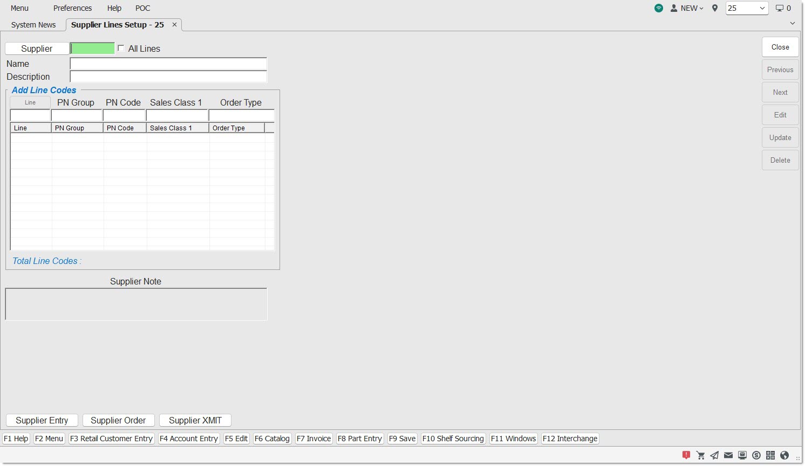
Task: Open the Preferences menu
Action: [x=72, y=8]
